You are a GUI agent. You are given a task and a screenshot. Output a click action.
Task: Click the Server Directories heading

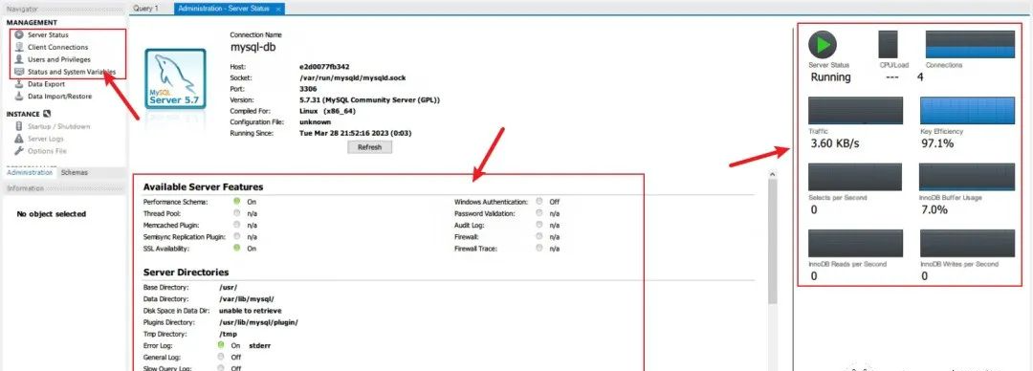tap(186, 273)
